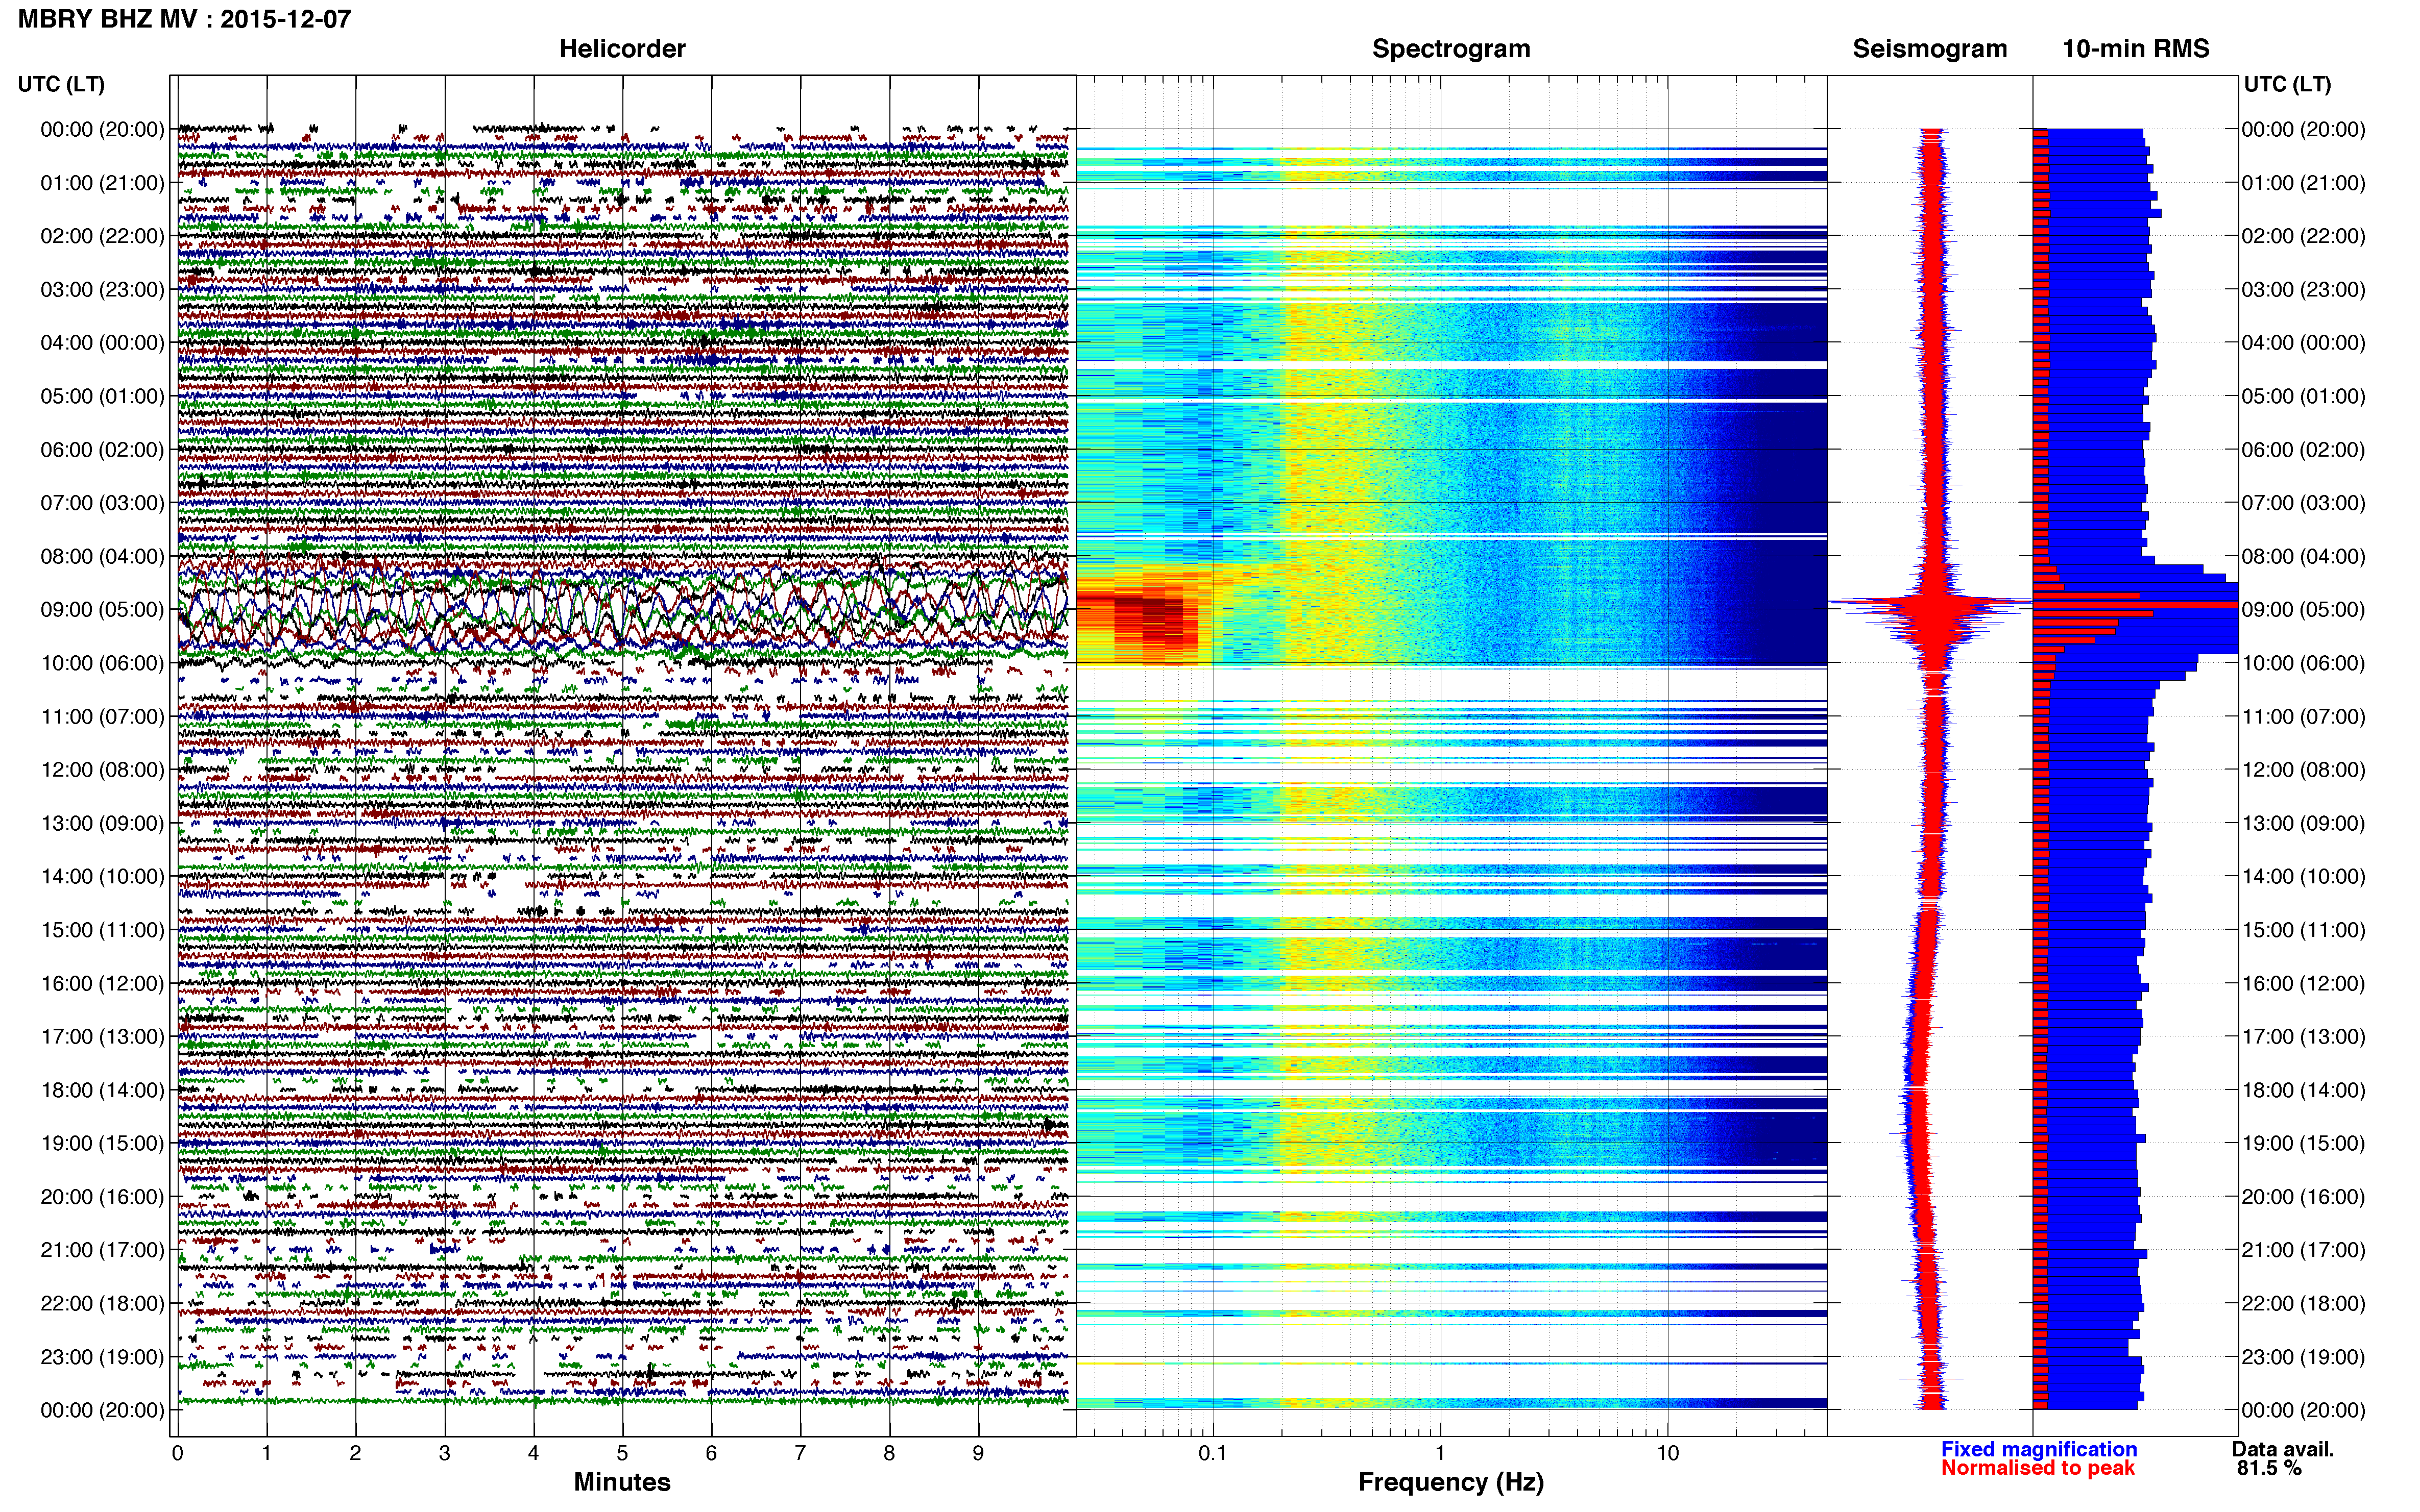Click '06:00 (02:00)' on the left time axis
This screenshot has height=1512, width=2420.
(102, 450)
